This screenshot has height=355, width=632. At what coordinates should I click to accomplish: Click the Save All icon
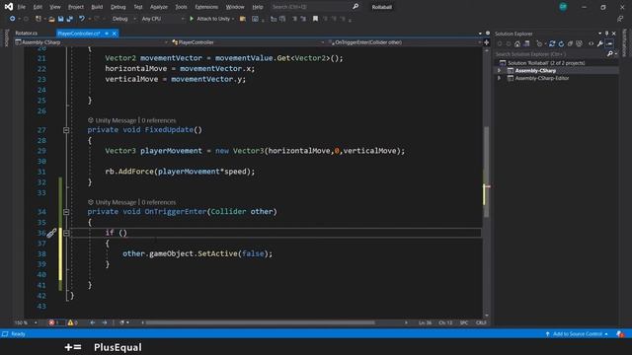pos(69,19)
